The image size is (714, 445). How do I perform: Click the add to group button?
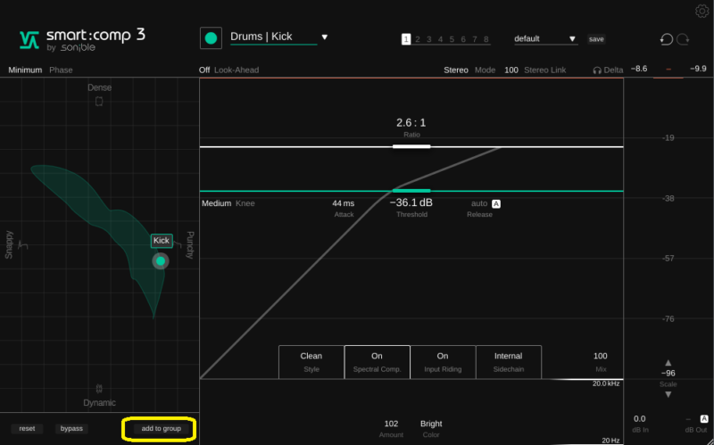pos(161,429)
